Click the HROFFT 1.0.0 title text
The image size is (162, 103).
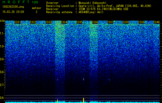pyautogui.click(x=20, y=2)
